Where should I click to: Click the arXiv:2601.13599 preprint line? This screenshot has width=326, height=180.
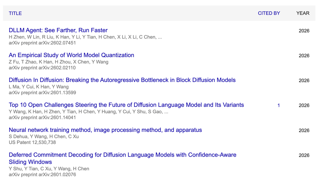42,93
